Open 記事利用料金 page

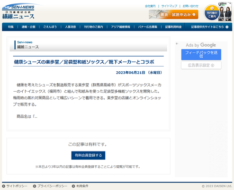point(173,27)
